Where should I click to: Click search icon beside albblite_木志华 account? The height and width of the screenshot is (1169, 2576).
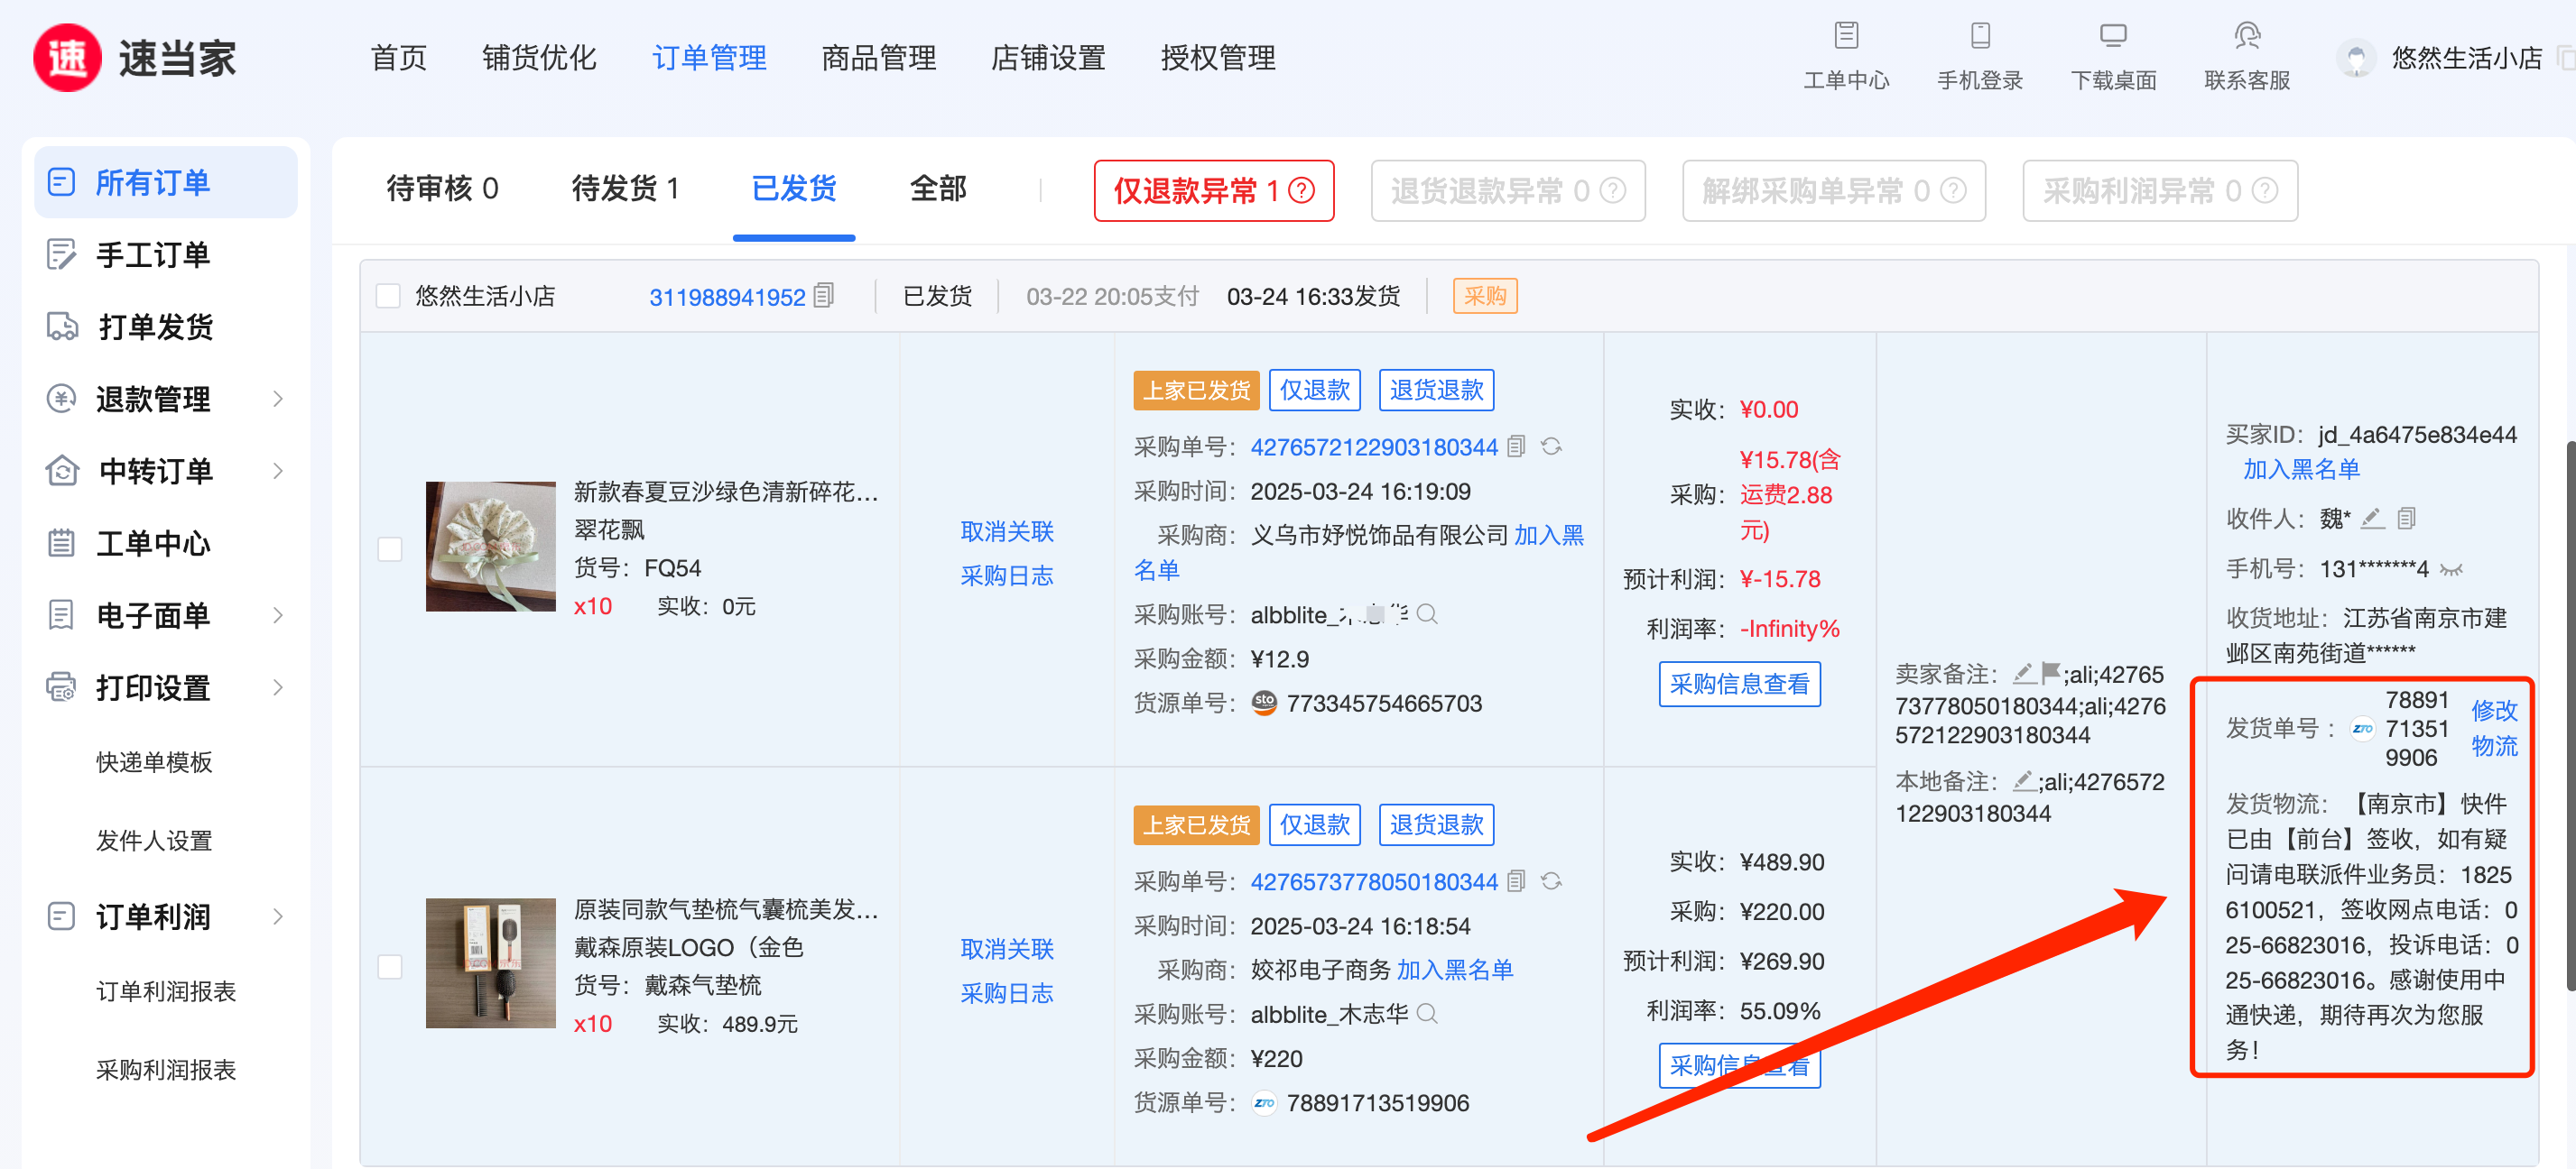[1428, 1014]
